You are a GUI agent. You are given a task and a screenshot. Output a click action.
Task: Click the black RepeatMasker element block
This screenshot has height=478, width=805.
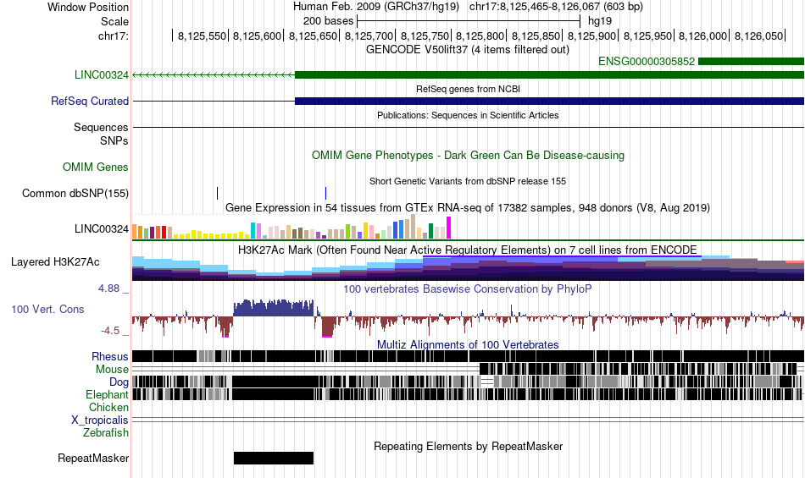[x=274, y=458]
